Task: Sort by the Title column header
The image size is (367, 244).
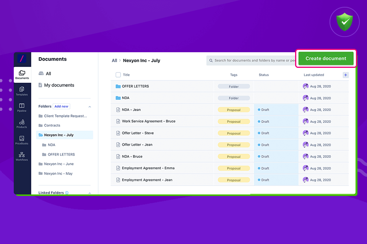Action: (127, 75)
